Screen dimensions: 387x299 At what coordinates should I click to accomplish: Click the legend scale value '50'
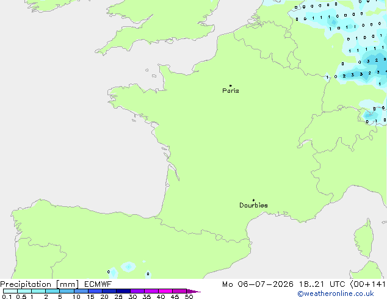pos(189,297)
